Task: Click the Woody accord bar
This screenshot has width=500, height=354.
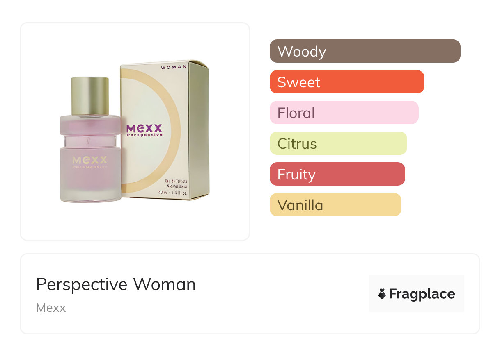Action: tap(365, 51)
